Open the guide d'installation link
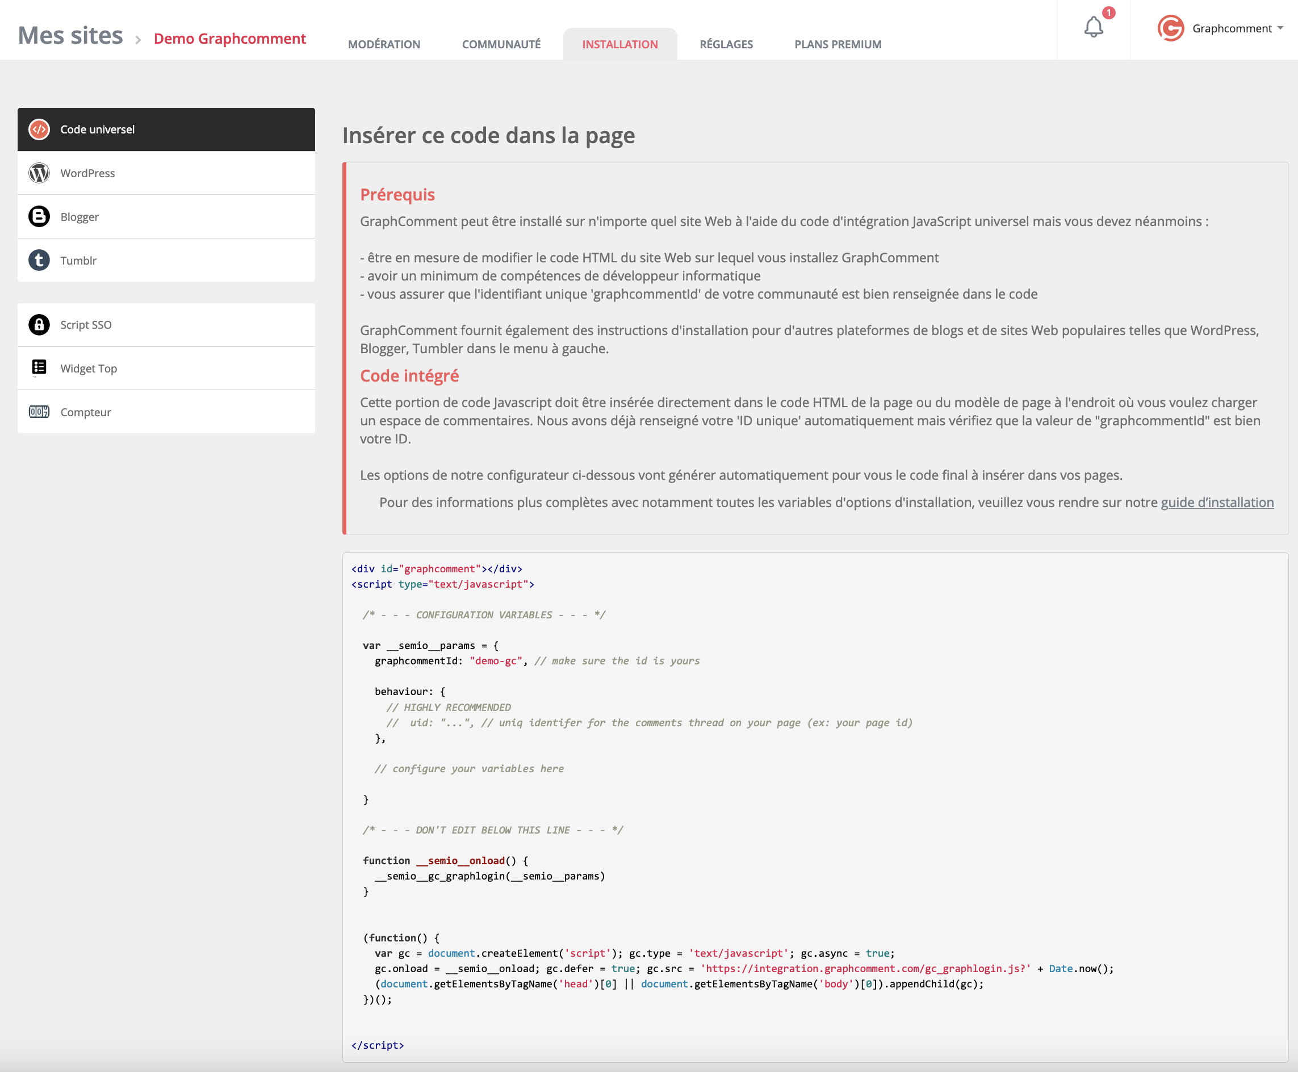This screenshot has height=1072, width=1298. 1217,503
